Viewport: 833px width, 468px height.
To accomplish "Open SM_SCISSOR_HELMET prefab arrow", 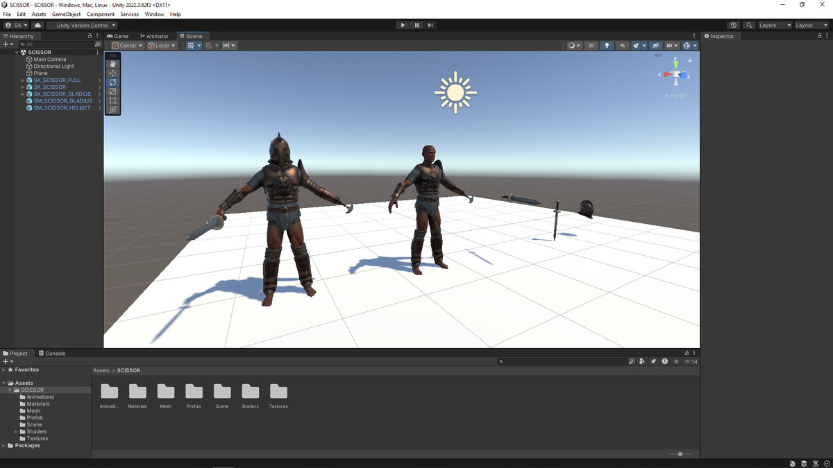I will click(x=99, y=108).
